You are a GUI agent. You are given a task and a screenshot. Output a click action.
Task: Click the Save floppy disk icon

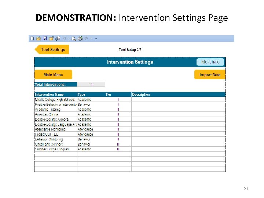coord(45,38)
